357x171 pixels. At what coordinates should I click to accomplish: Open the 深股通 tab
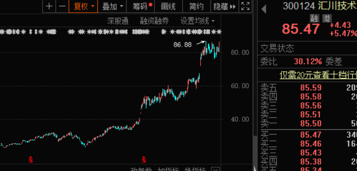coord(118,21)
